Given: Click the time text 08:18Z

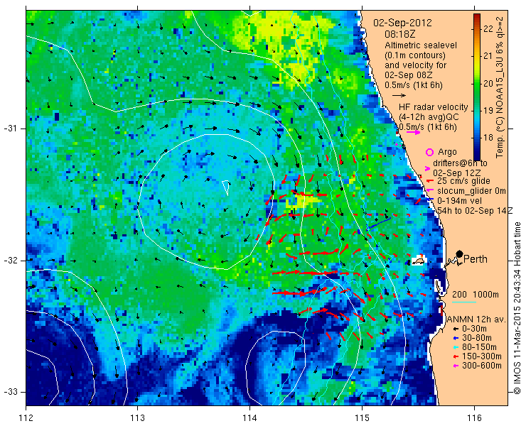Looking at the screenshot, I should coord(400,34).
